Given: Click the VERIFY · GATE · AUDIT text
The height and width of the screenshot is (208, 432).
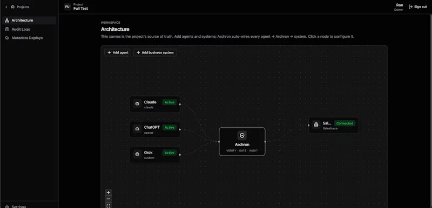Looking at the screenshot, I should click(x=242, y=150).
